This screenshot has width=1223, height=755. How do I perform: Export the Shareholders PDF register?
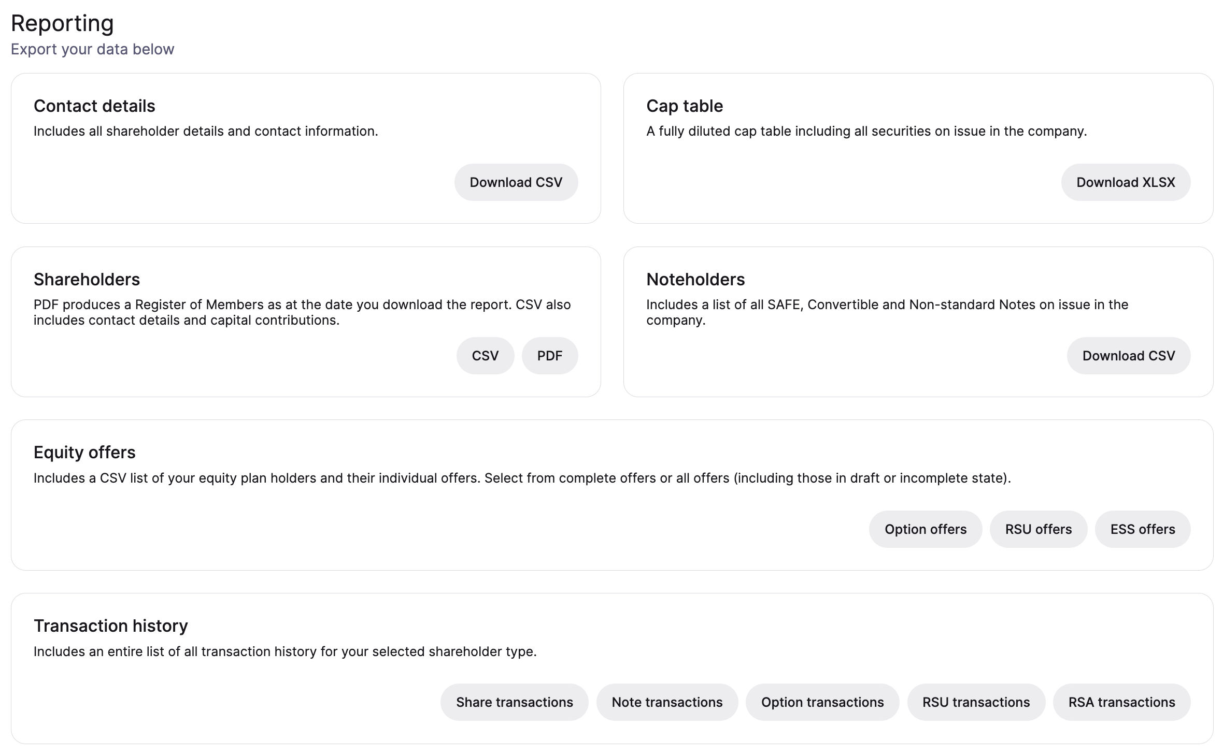click(550, 356)
